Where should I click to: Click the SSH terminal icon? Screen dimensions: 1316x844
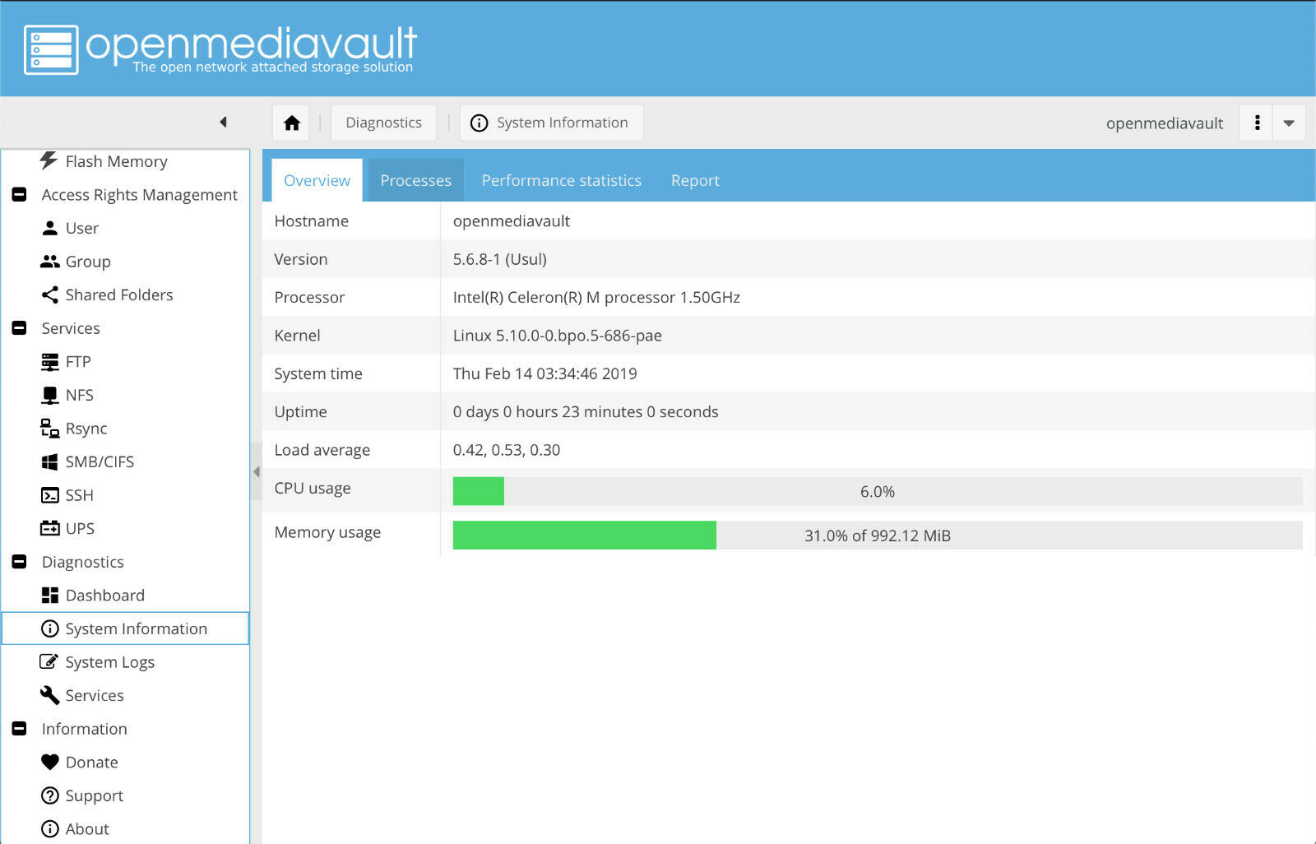49,495
